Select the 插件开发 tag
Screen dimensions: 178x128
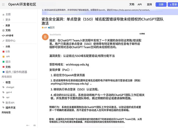click(11, 107)
